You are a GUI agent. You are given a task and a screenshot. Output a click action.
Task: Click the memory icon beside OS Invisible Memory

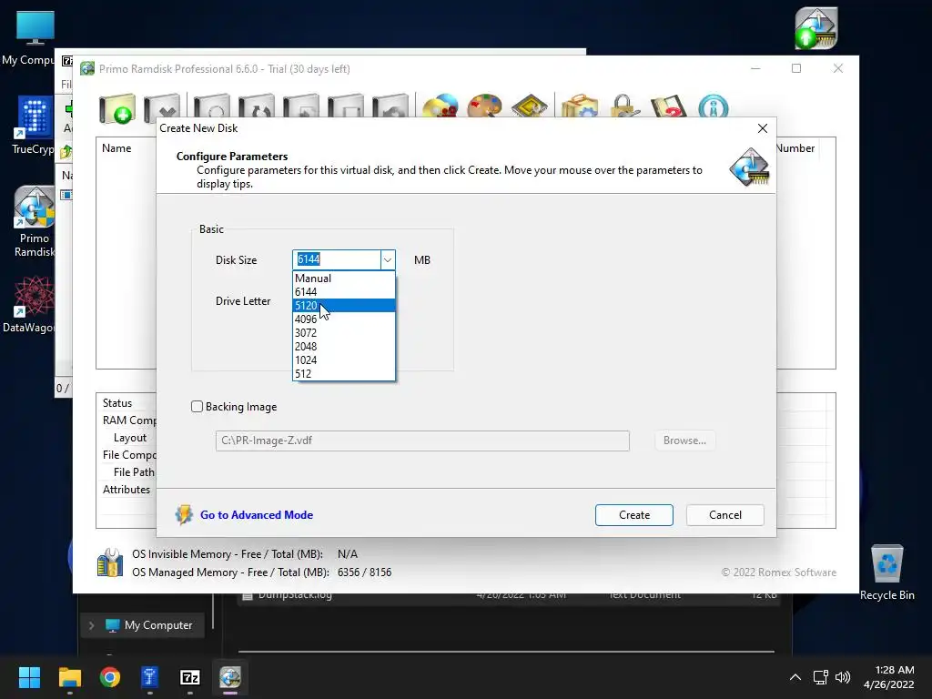pos(110,562)
